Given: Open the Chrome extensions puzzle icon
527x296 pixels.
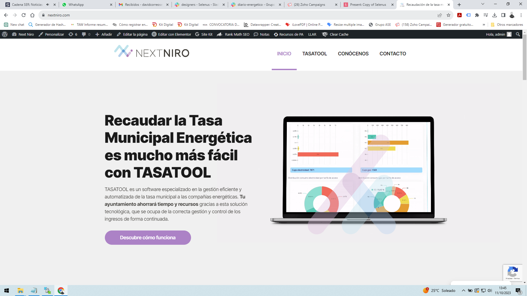Looking at the screenshot, I should point(477,15).
